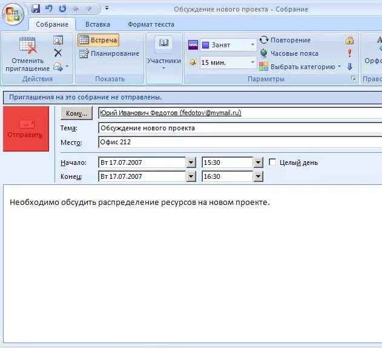Click the Начало date field
382x348 pixels.
[142, 162]
